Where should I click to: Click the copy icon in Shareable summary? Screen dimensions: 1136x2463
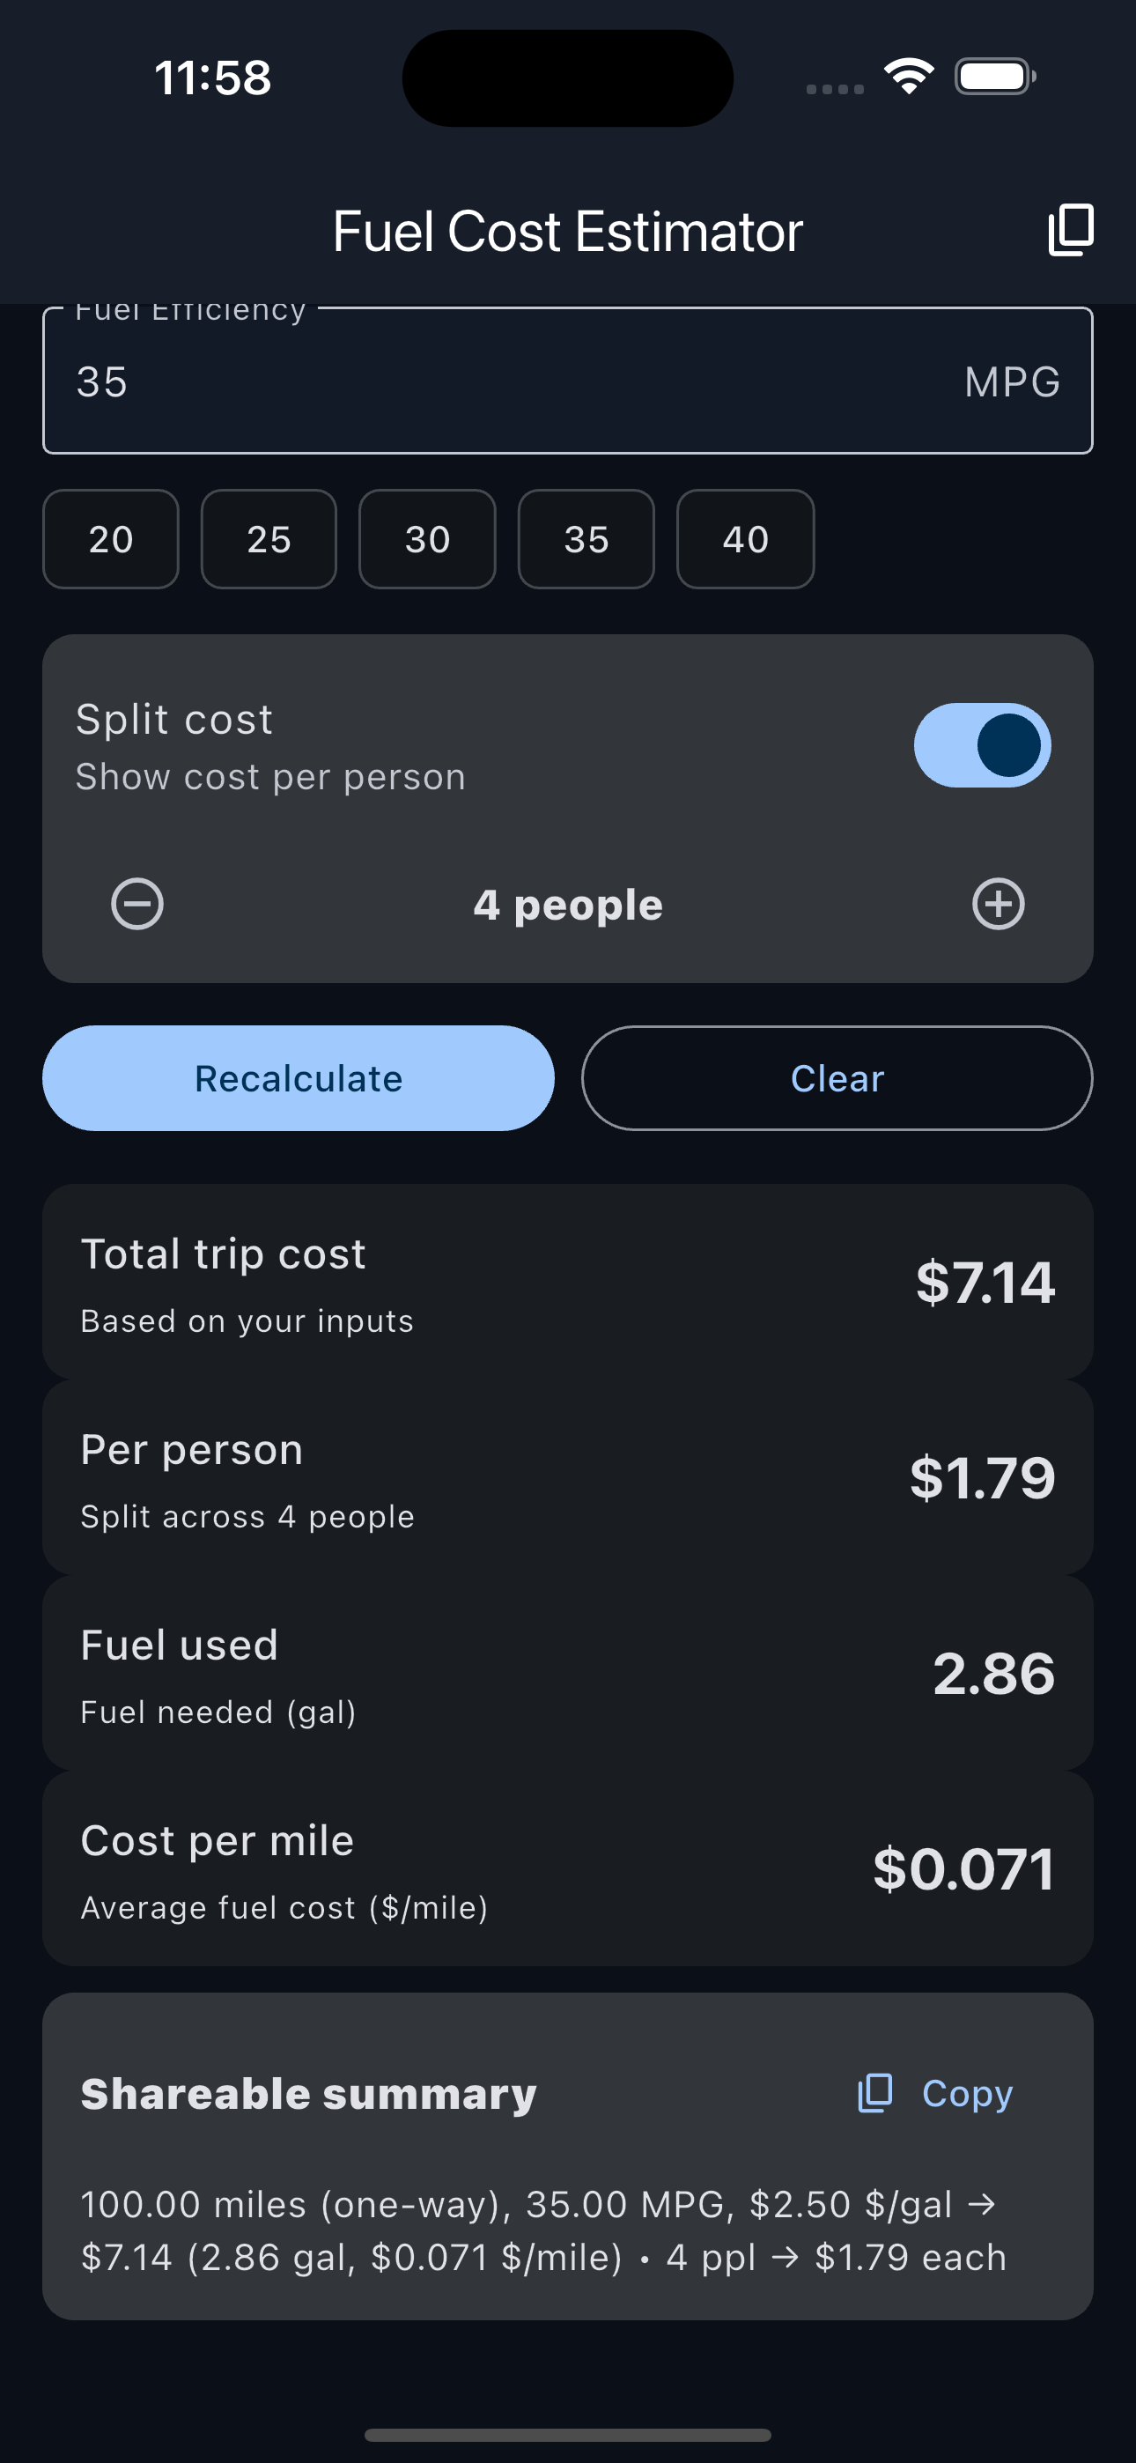(875, 2093)
